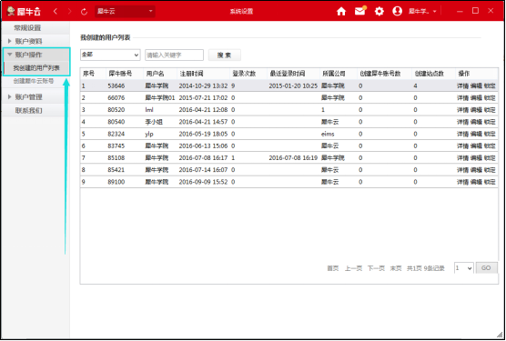Click 详情 for account 66076
The height and width of the screenshot is (341, 506).
click(462, 97)
